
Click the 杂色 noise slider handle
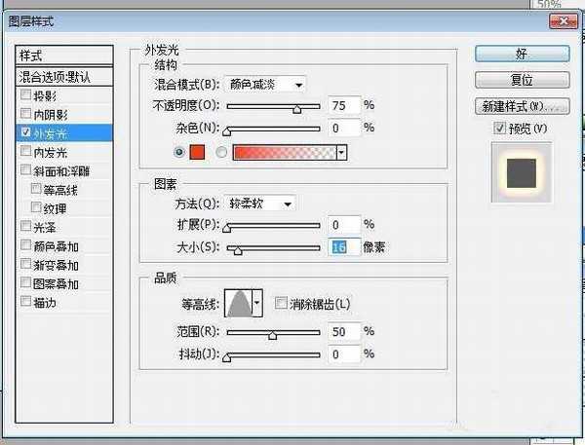(226, 131)
